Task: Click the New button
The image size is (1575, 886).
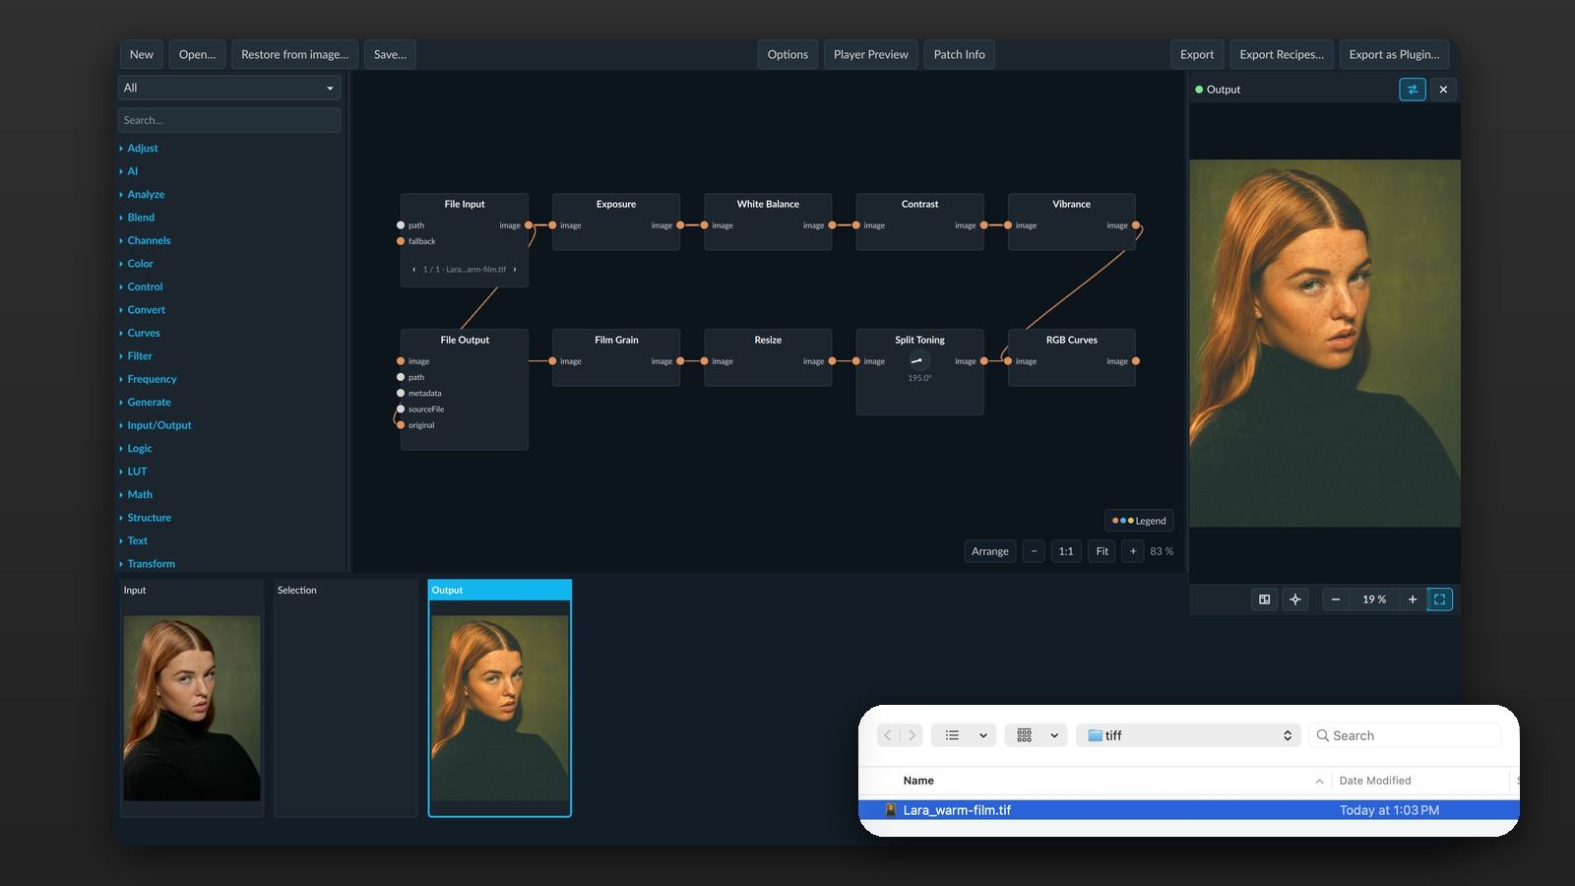Action: (x=142, y=54)
